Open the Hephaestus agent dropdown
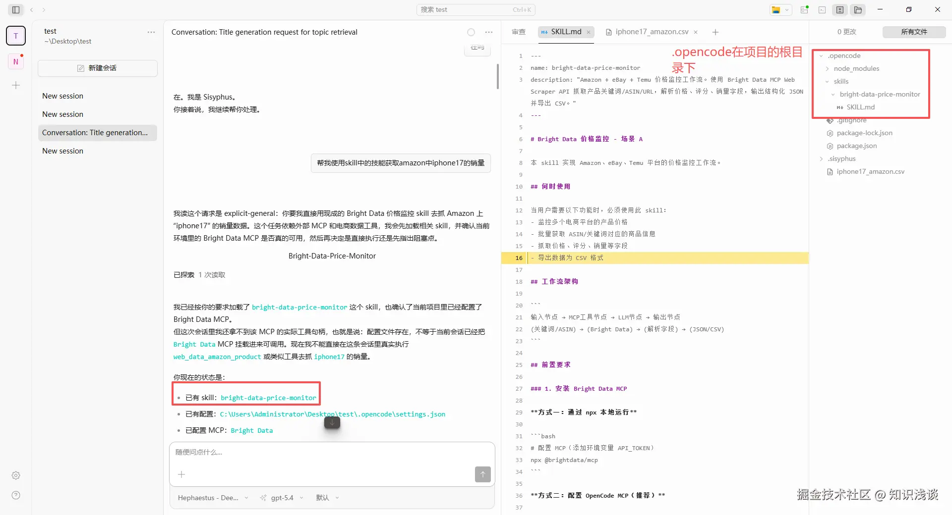This screenshot has height=515, width=952. point(213,498)
